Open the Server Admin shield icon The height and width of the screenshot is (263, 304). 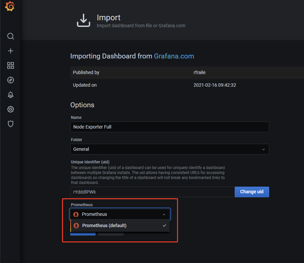pyautogui.click(x=11, y=124)
